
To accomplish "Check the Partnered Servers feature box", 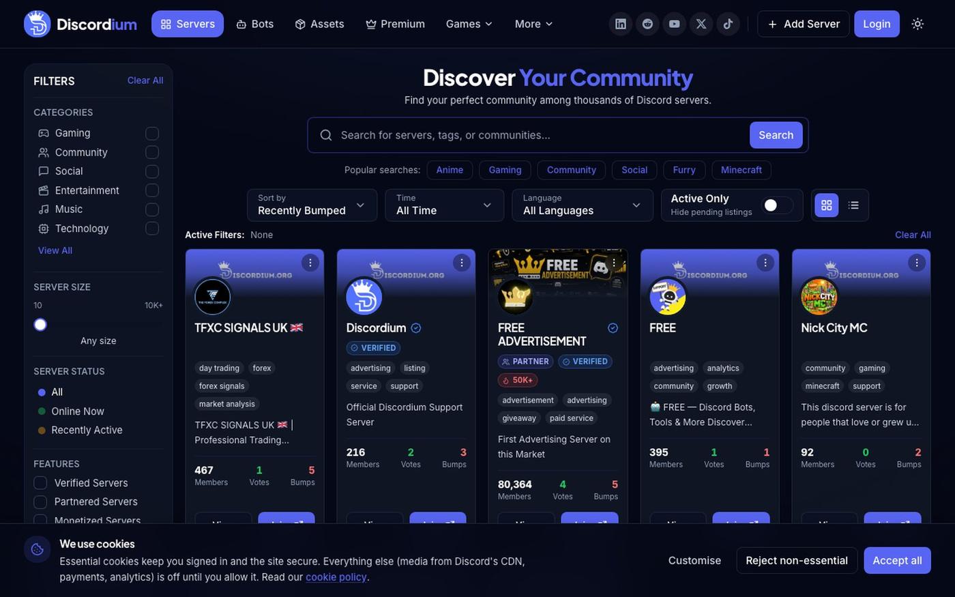I will pyautogui.click(x=40, y=502).
